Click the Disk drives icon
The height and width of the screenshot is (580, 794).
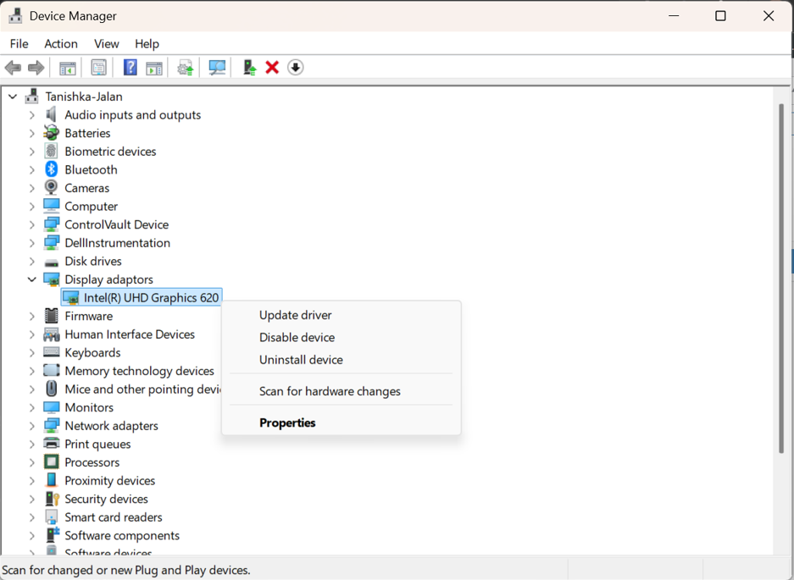51,262
